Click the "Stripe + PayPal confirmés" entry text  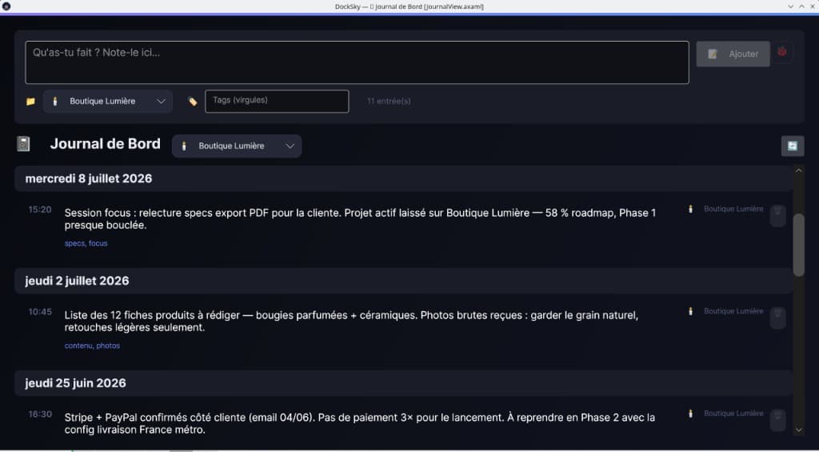click(x=359, y=424)
